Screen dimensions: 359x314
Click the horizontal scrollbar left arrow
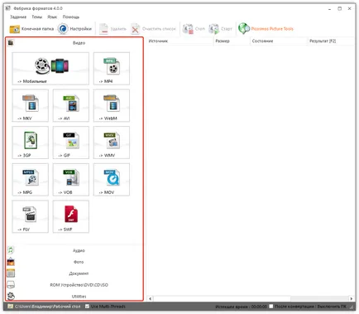click(x=151, y=298)
